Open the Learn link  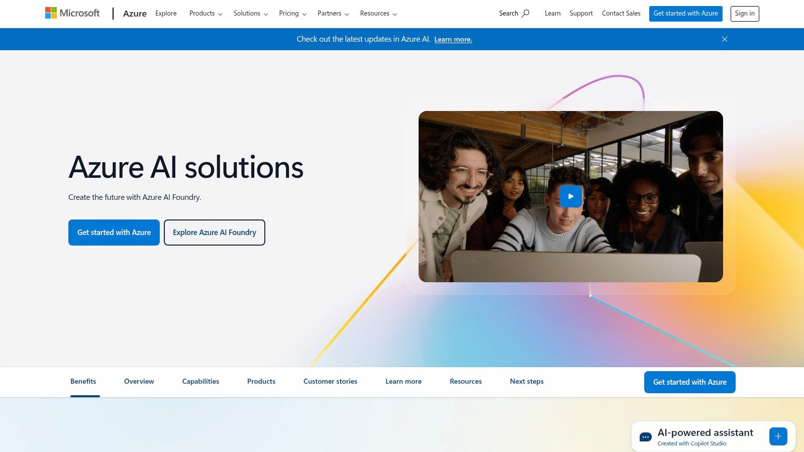coord(553,14)
